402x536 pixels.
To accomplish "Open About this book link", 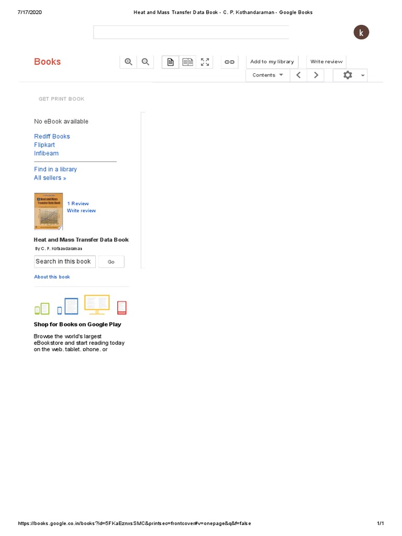I will [x=52, y=277].
